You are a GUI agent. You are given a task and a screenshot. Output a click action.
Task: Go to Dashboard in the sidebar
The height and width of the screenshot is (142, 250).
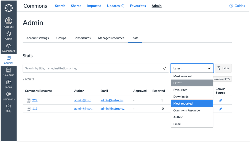9,48
